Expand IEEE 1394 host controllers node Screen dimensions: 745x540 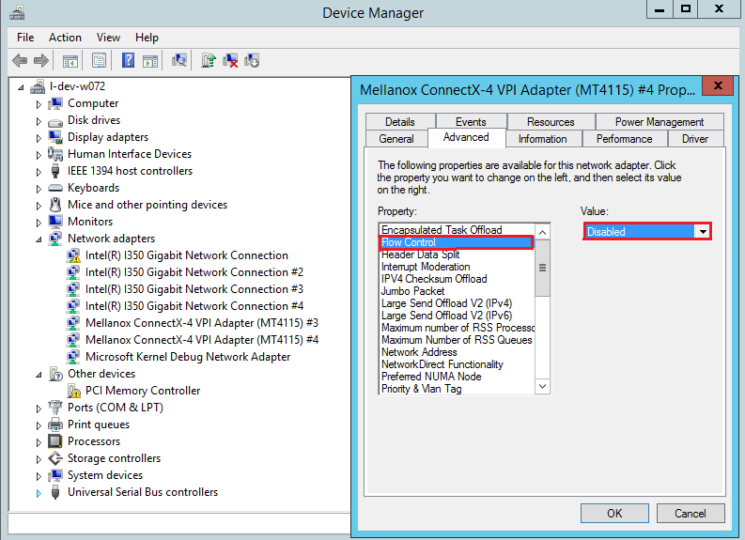tap(39, 172)
